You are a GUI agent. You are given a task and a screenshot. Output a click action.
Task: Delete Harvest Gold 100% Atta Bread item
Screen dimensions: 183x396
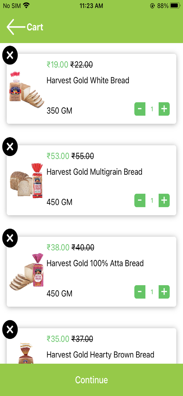point(10,238)
